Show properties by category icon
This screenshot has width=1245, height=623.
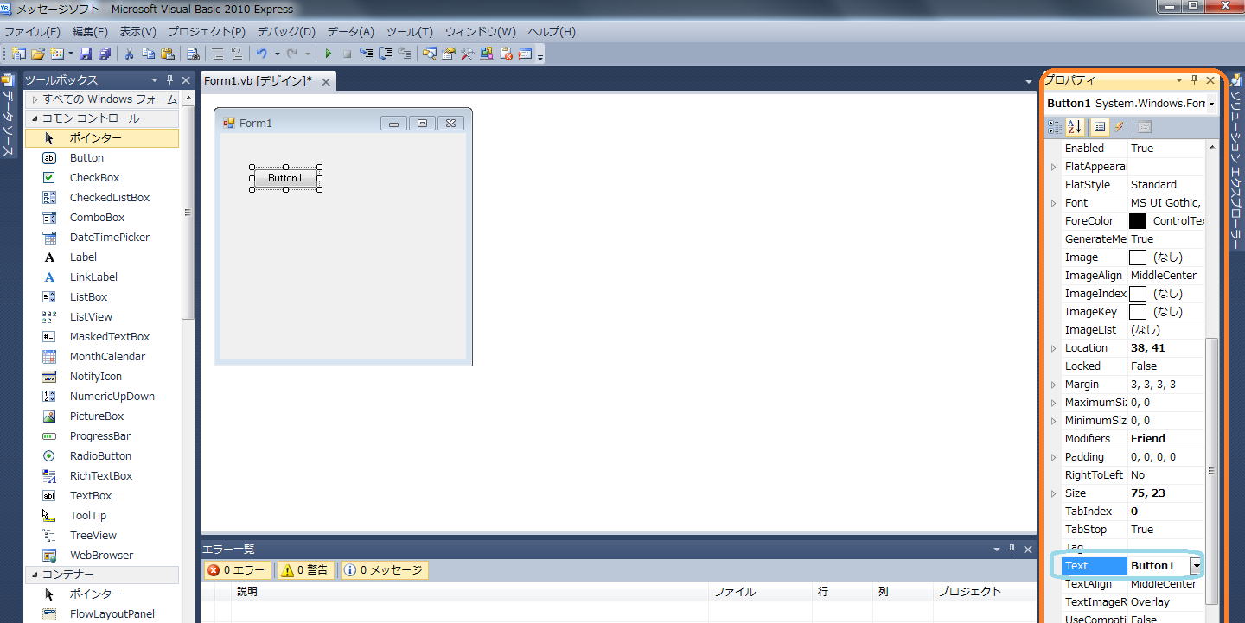1055,127
